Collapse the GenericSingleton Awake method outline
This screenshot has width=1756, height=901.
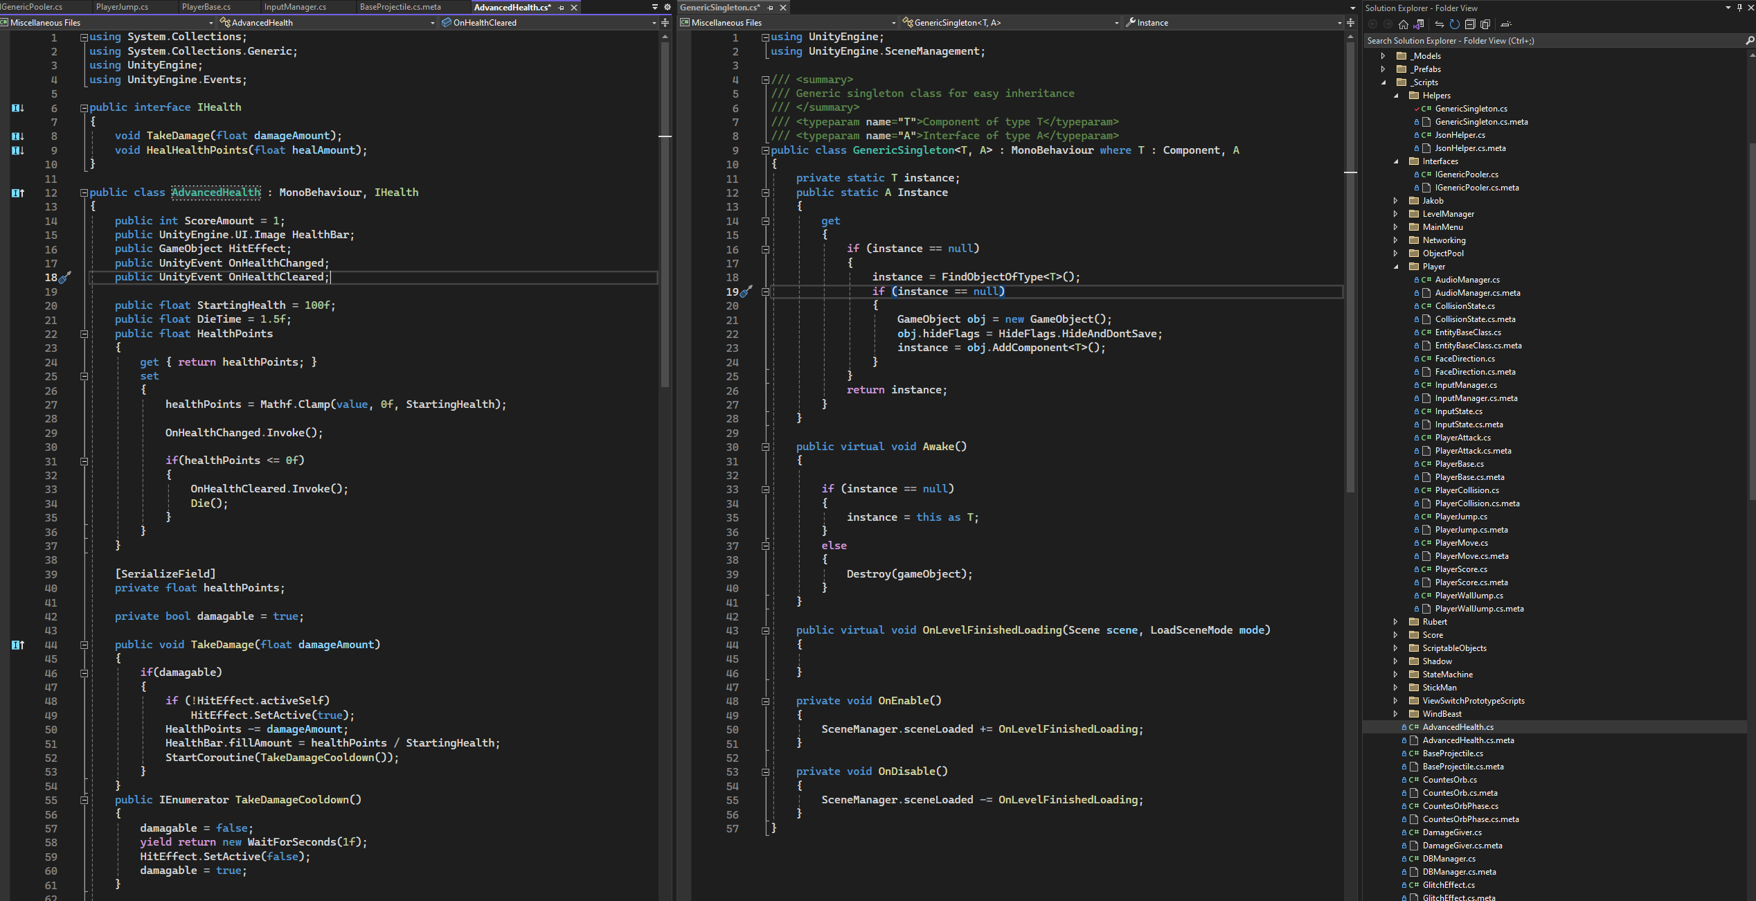click(765, 447)
